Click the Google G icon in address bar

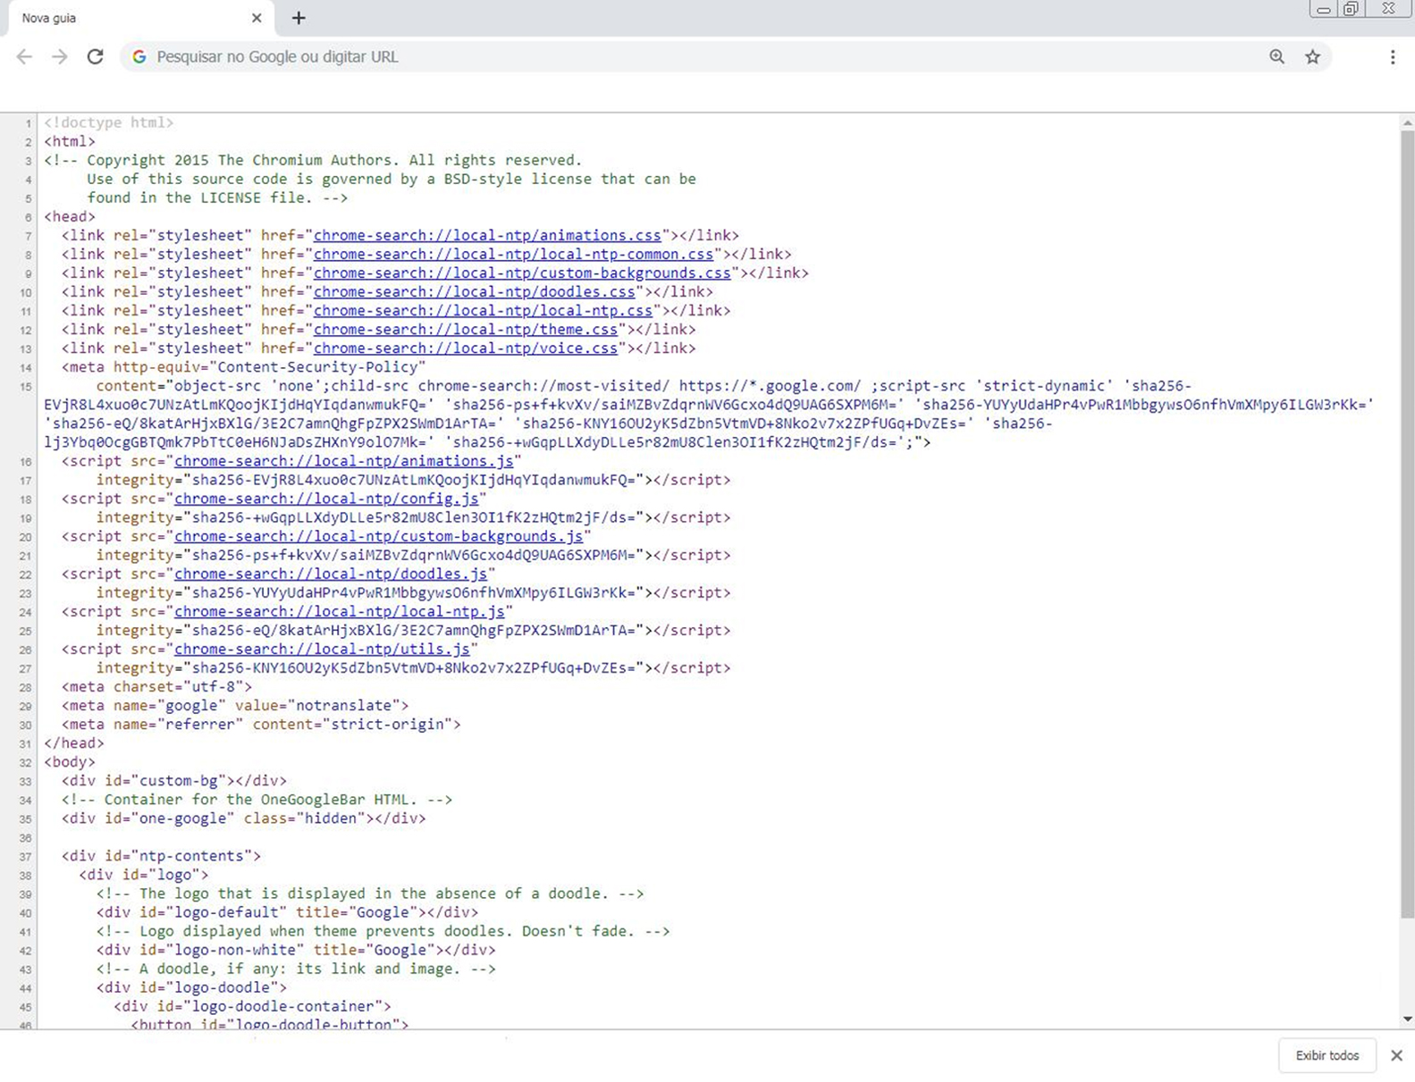(x=139, y=56)
